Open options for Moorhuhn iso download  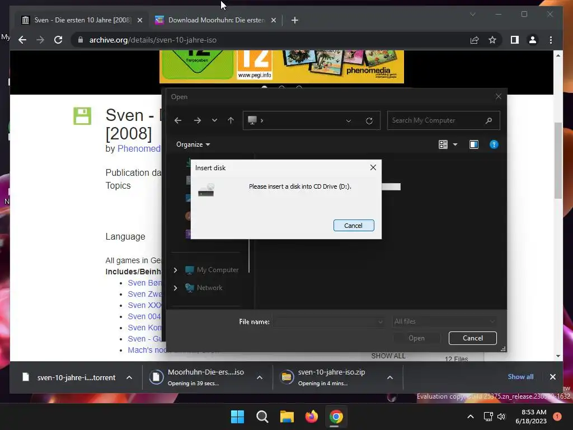point(260,377)
